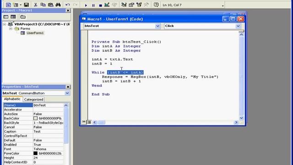Undo the last edit

[x=68, y=5]
